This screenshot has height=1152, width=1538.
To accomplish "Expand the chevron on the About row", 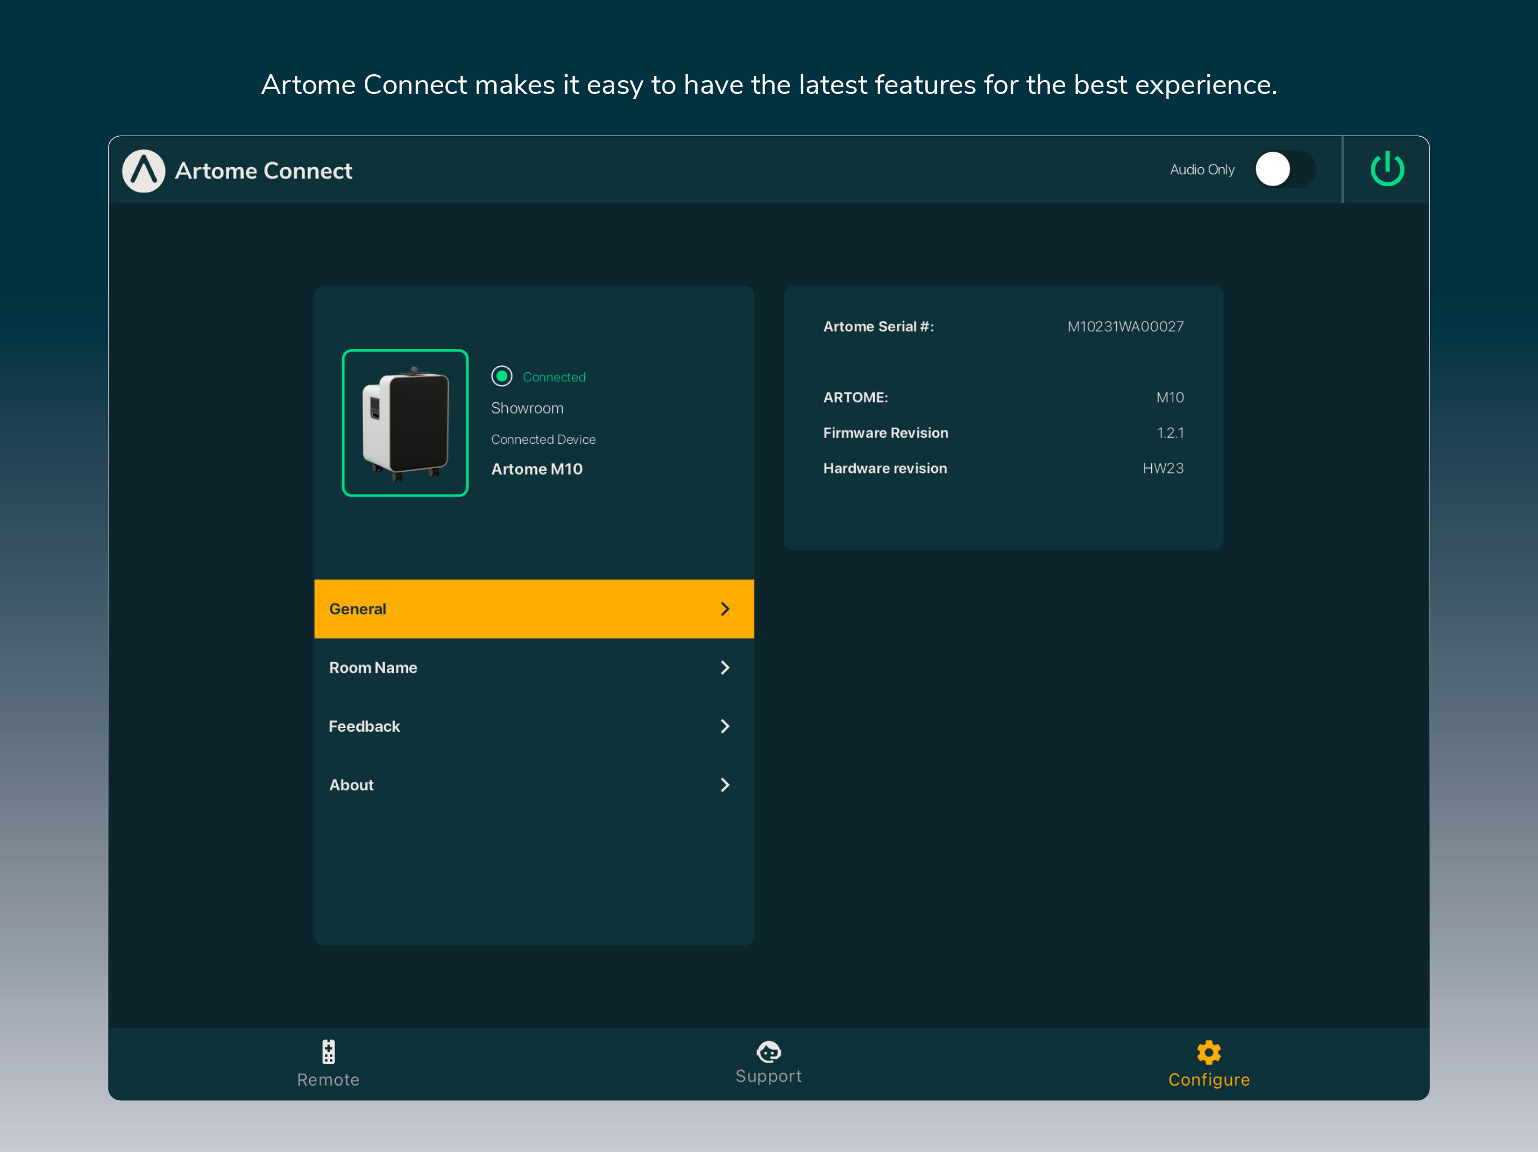I will pos(725,785).
